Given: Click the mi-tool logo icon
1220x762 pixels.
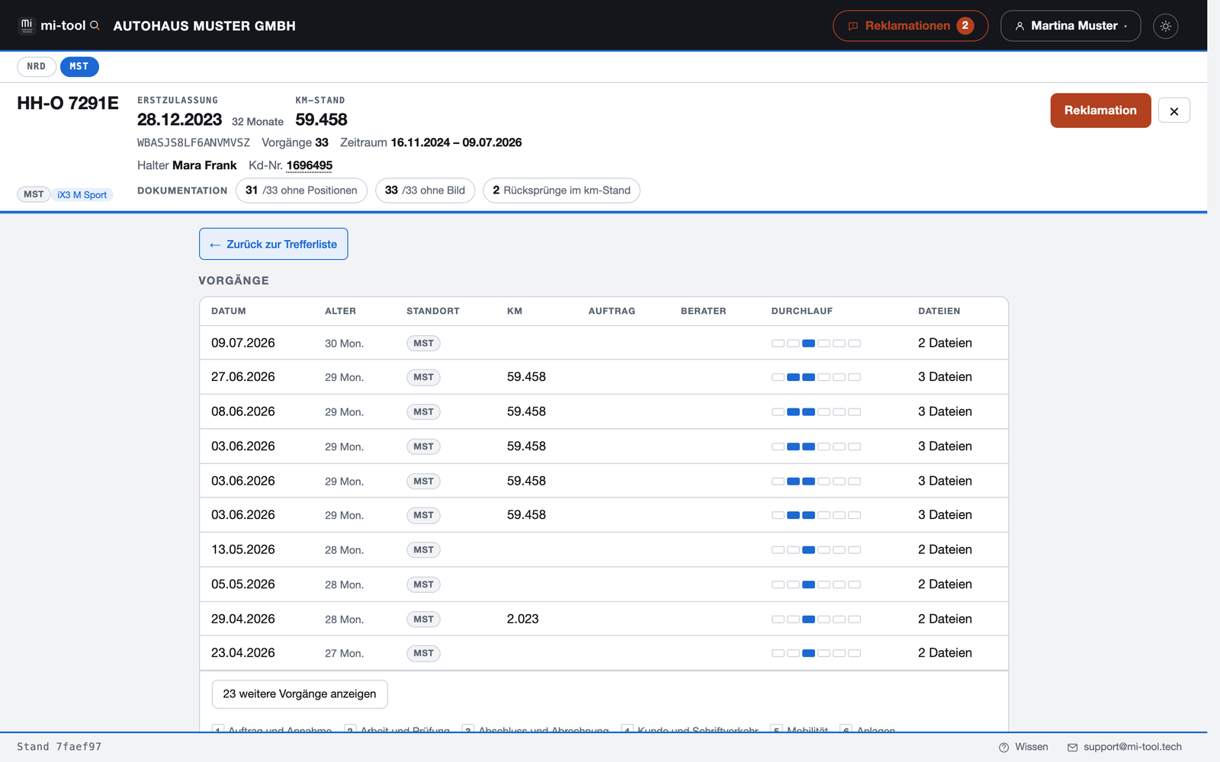Looking at the screenshot, I should coord(27,25).
